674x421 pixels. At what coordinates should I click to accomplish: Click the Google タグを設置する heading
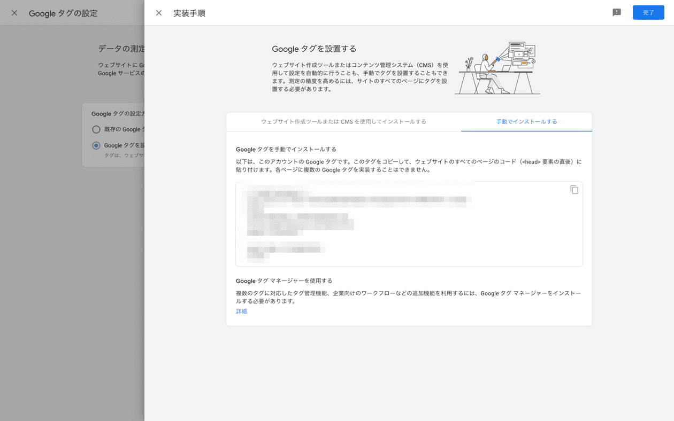click(314, 49)
